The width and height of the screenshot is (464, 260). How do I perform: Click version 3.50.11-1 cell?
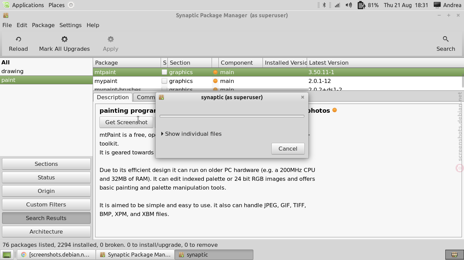point(321,72)
